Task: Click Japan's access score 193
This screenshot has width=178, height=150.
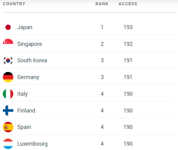Action: (x=128, y=27)
